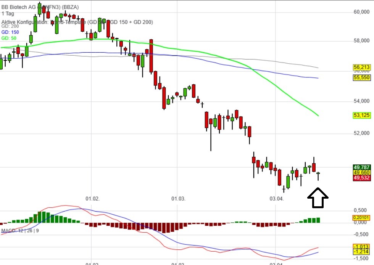374x265 pixels.
Task: Click the green 49,787 bid price label
Action: point(361,167)
